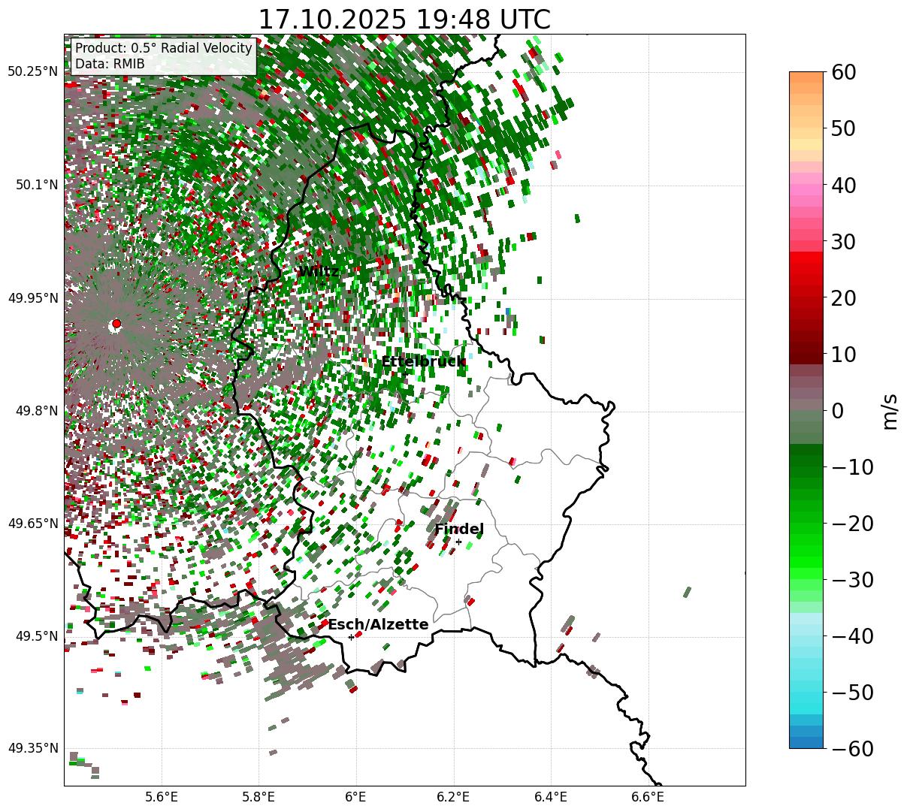This screenshot has height=812, width=907.
Task: Click the colorbar −40 tick label
Action: [852, 635]
